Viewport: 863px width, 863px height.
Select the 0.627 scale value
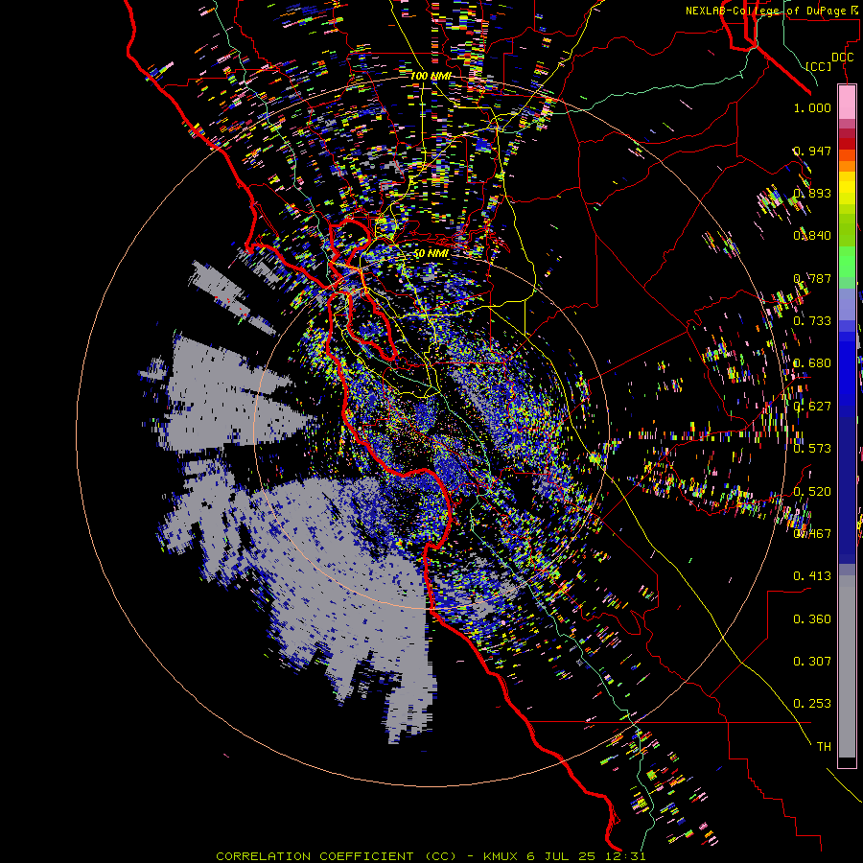[x=812, y=407]
